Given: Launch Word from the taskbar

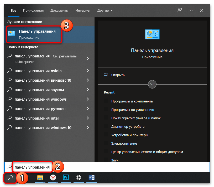Looking at the screenshot, I should point(92,178).
